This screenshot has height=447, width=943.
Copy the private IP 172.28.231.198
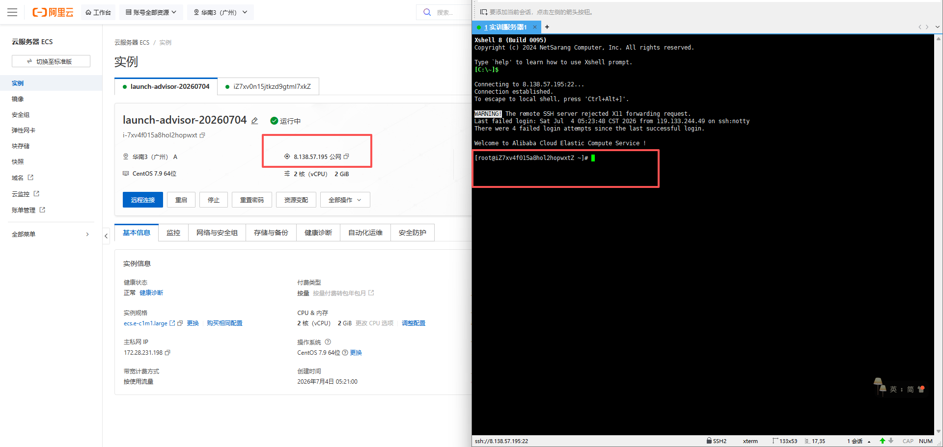pos(167,353)
